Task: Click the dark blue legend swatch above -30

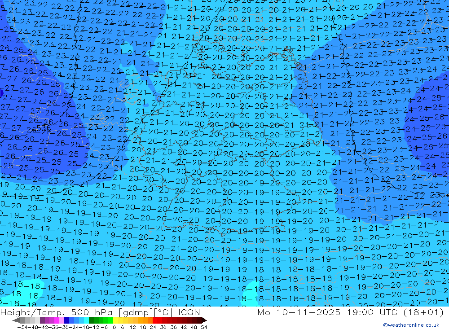Action: click(66, 320)
